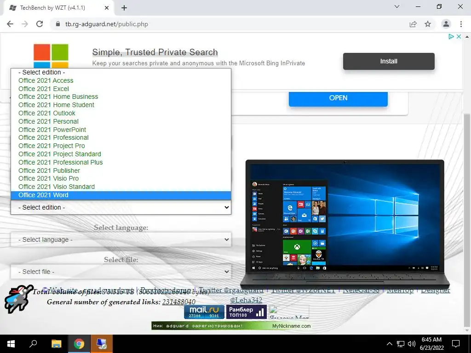
Task: Open the AdChoices triangle icon
Action: click(451, 37)
